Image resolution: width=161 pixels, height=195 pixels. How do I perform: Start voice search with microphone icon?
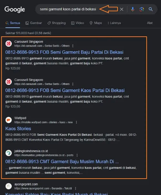(133, 9)
